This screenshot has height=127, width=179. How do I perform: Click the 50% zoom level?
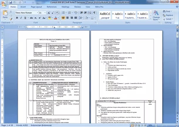[150, 125]
